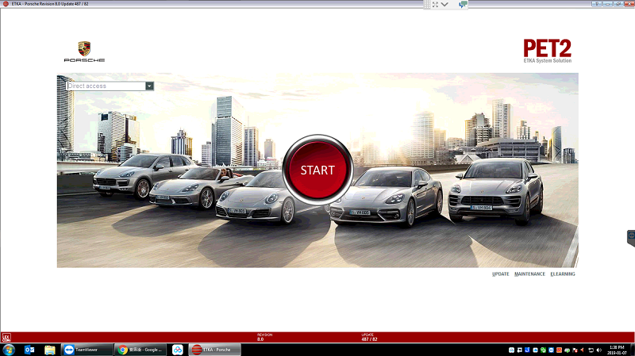Open the TeamViewer side panel tab
This screenshot has width=635, height=356.
tap(631, 238)
